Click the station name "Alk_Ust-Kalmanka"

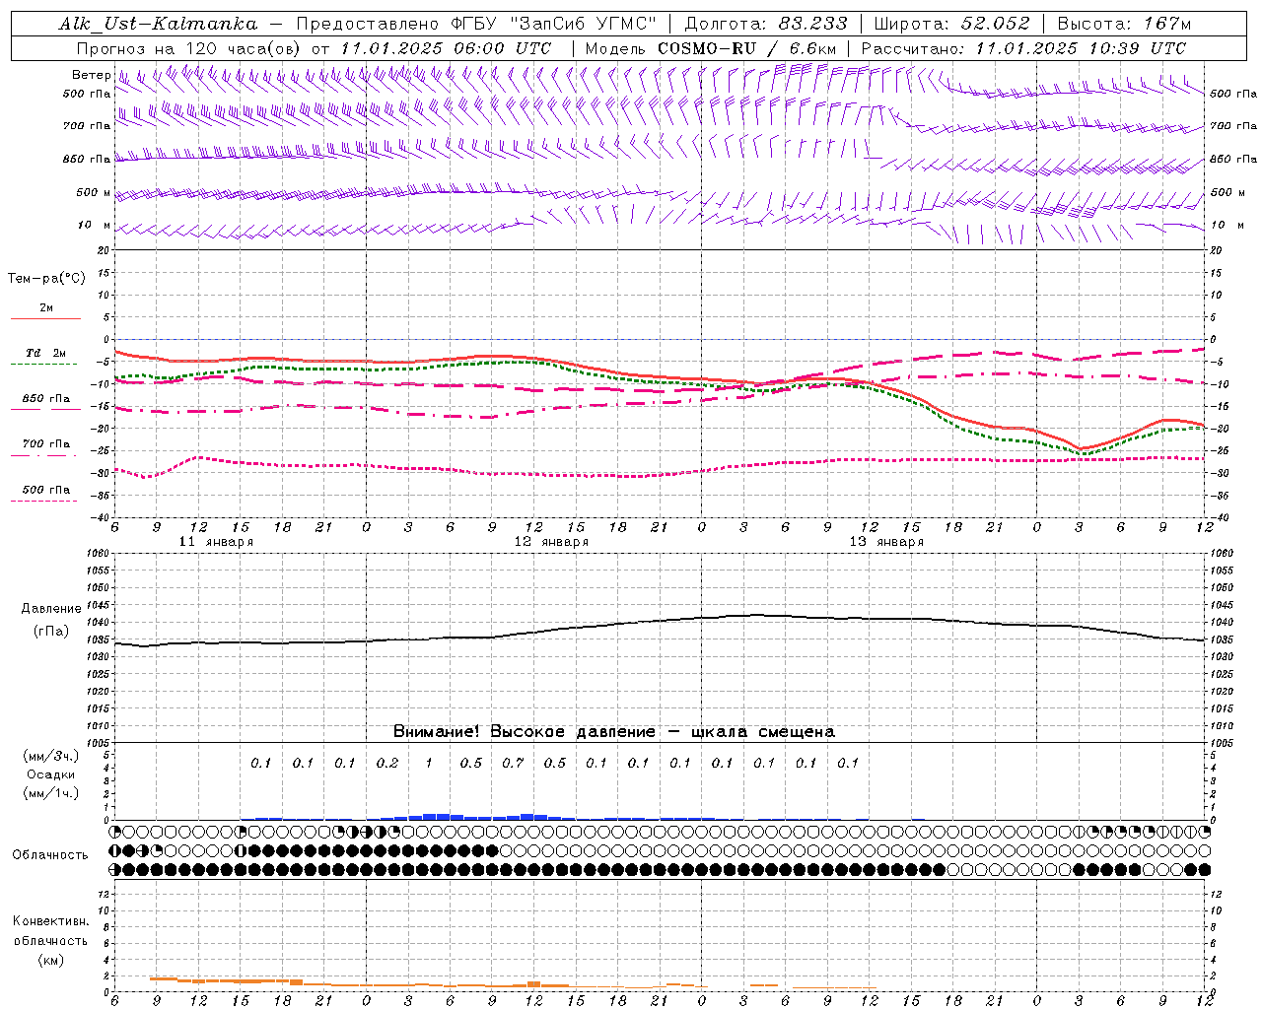[158, 24]
